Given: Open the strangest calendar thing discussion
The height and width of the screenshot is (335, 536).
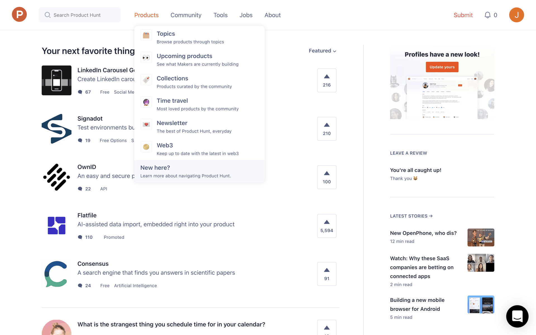Looking at the screenshot, I should [x=171, y=324].
